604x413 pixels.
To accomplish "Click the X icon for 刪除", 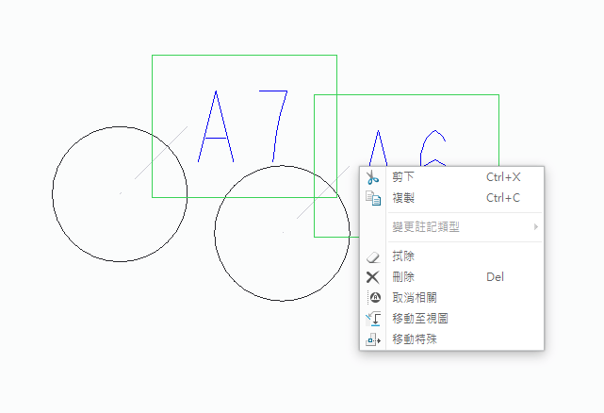I will pyautogui.click(x=372, y=277).
